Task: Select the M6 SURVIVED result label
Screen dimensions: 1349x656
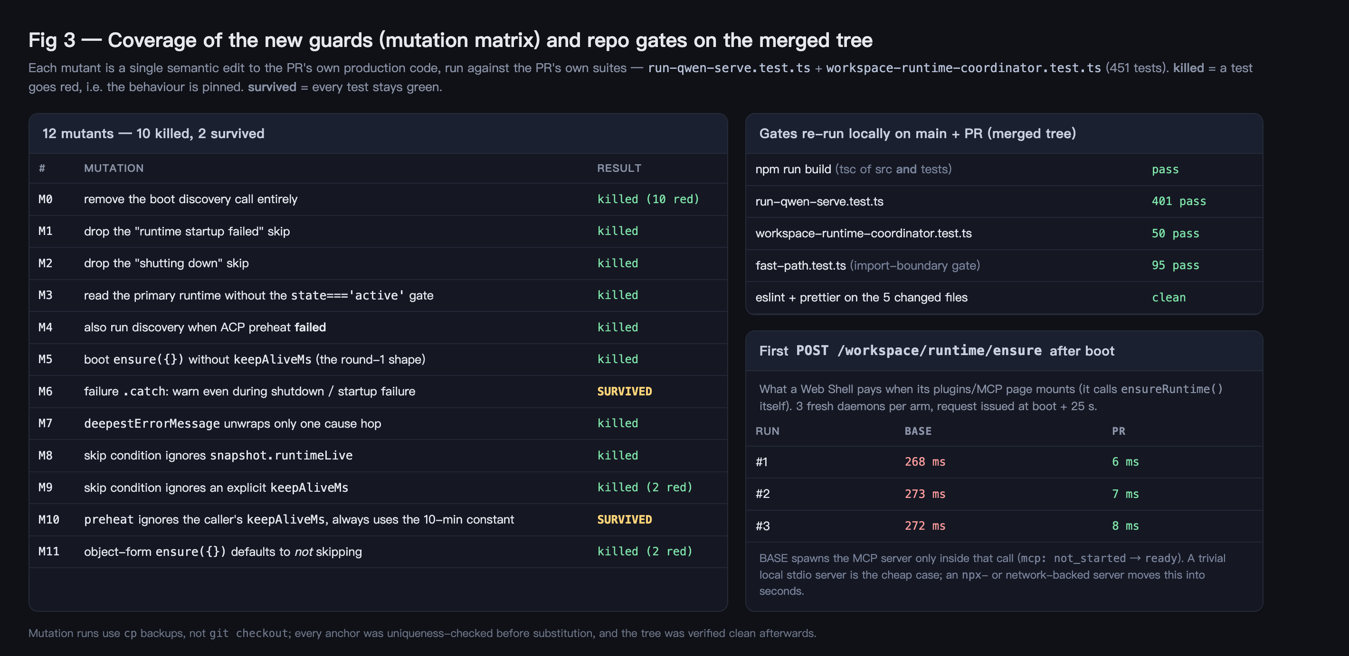Action: pyautogui.click(x=624, y=391)
